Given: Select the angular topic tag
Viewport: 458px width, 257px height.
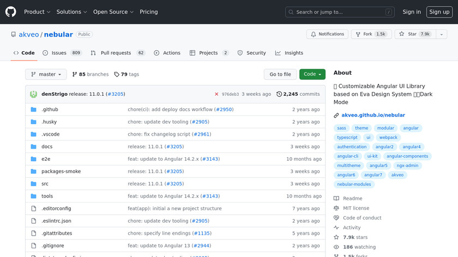Looking at the screenshot, I should [x=411, y=128].
